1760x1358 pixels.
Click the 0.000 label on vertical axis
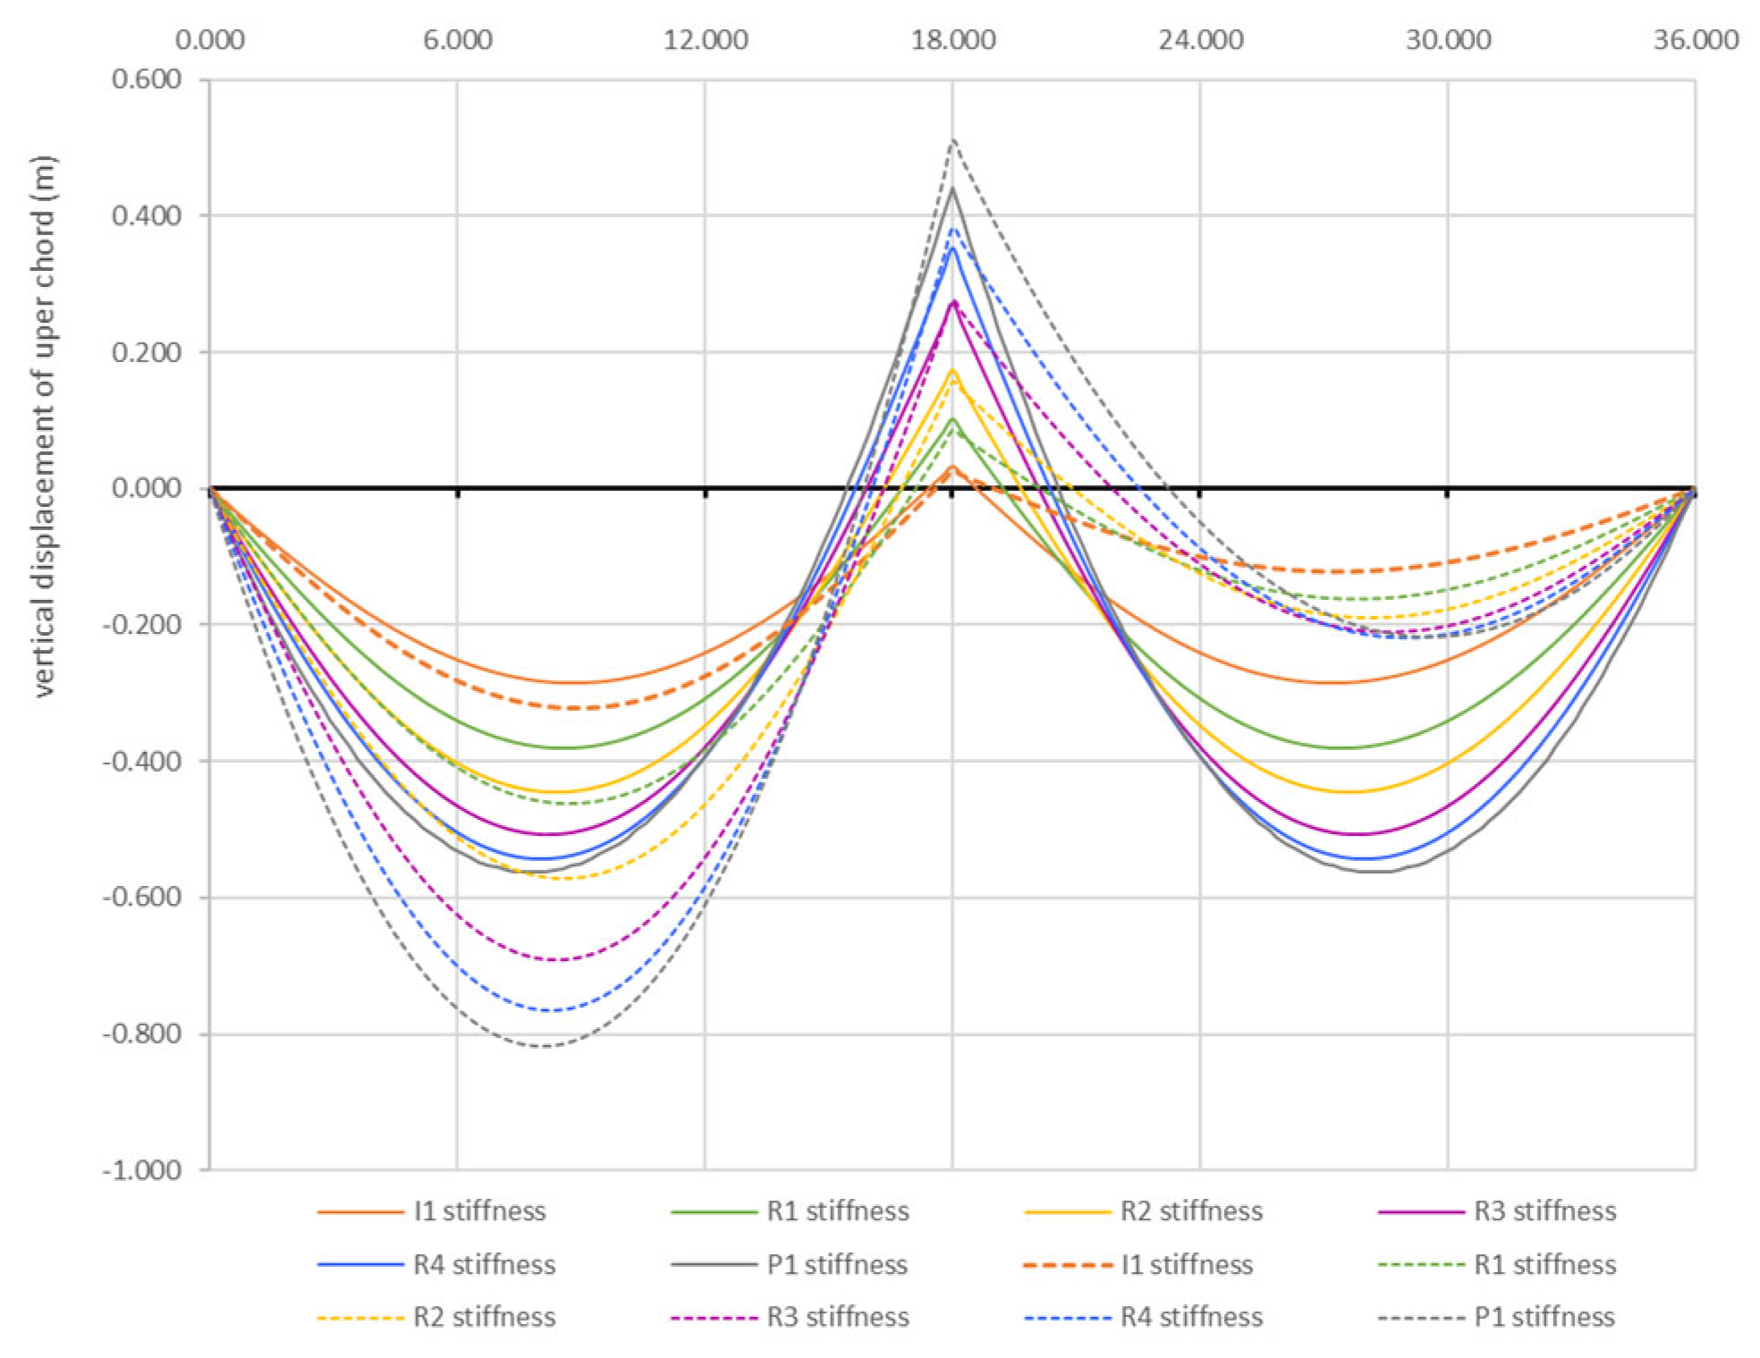pos(147,487)
